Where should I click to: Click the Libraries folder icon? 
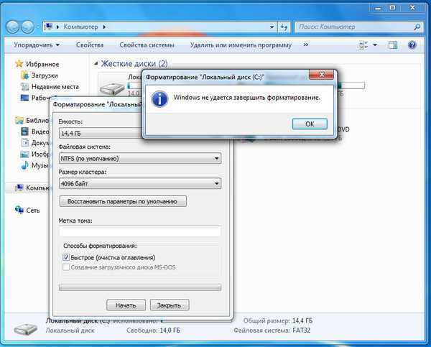pos(19,120)
